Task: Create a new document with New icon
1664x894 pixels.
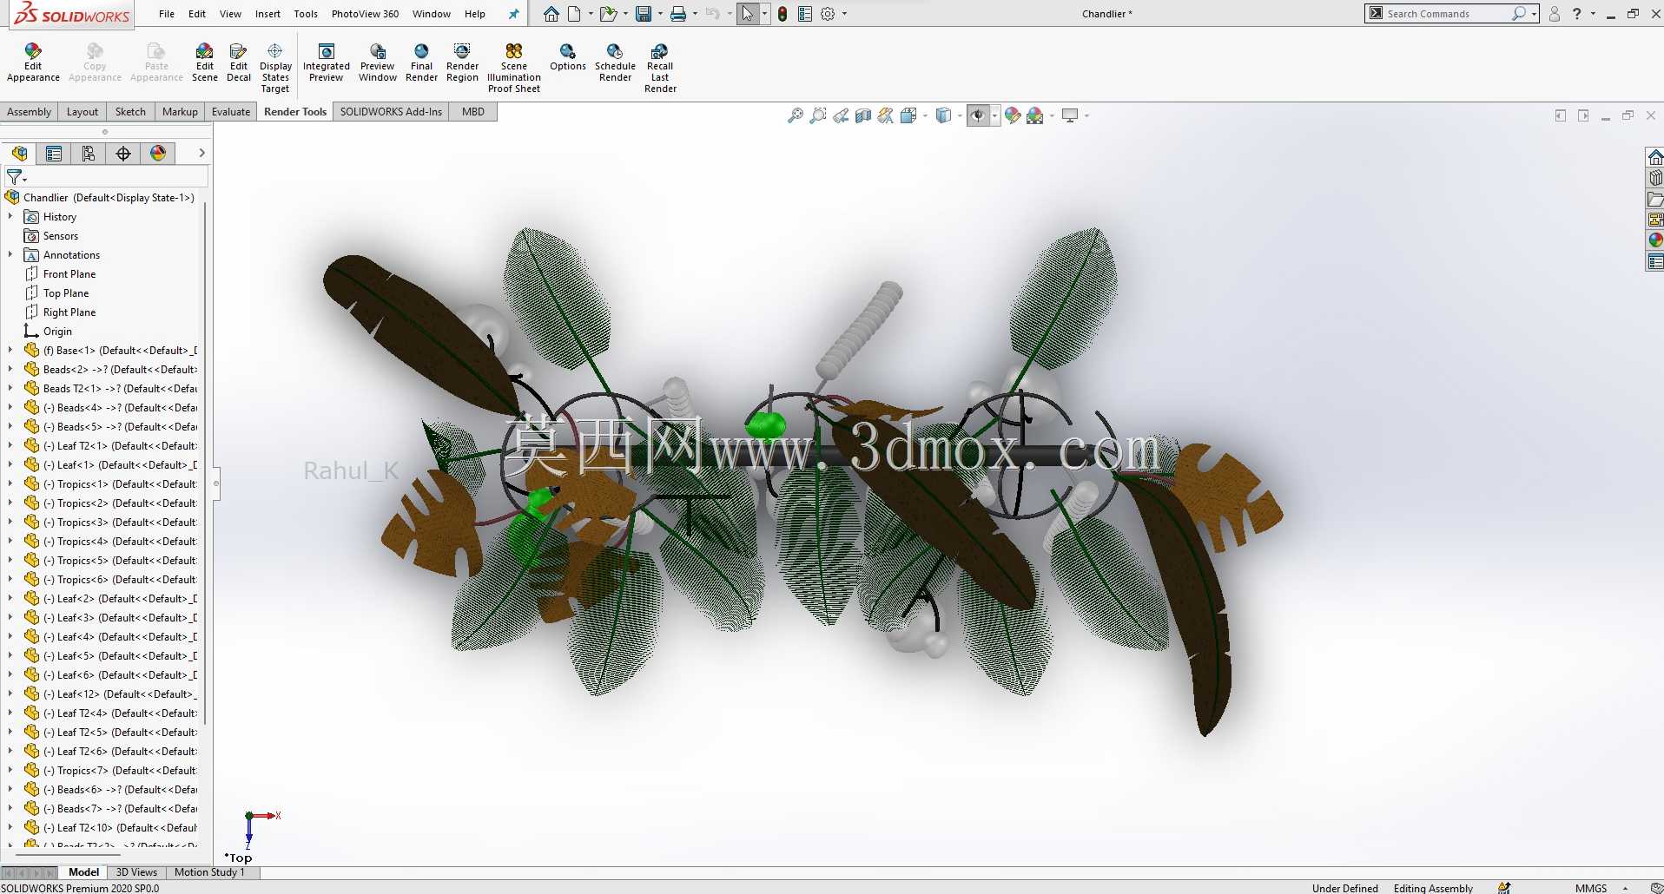Action: pos(574,14)
